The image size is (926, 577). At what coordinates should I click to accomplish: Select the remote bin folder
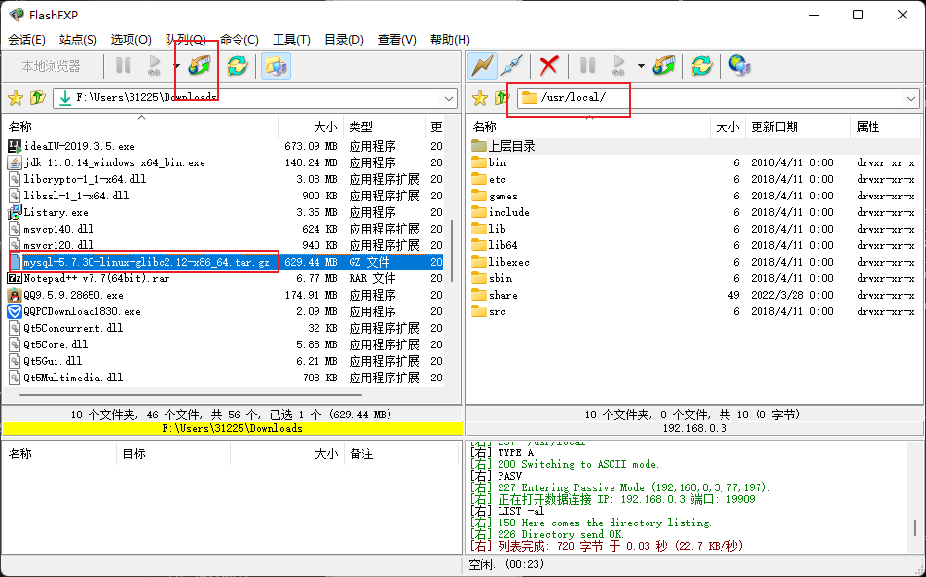coord(498,162)
